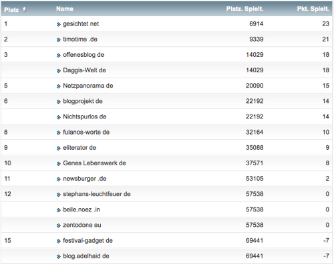
Task: Click the chevron icon before stephans-leuchtfeuer de
Action: pyautogui.click(x=59, y=195)
